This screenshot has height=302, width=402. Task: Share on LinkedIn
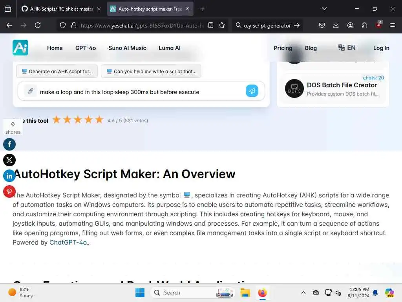click(x=9, y=176)
